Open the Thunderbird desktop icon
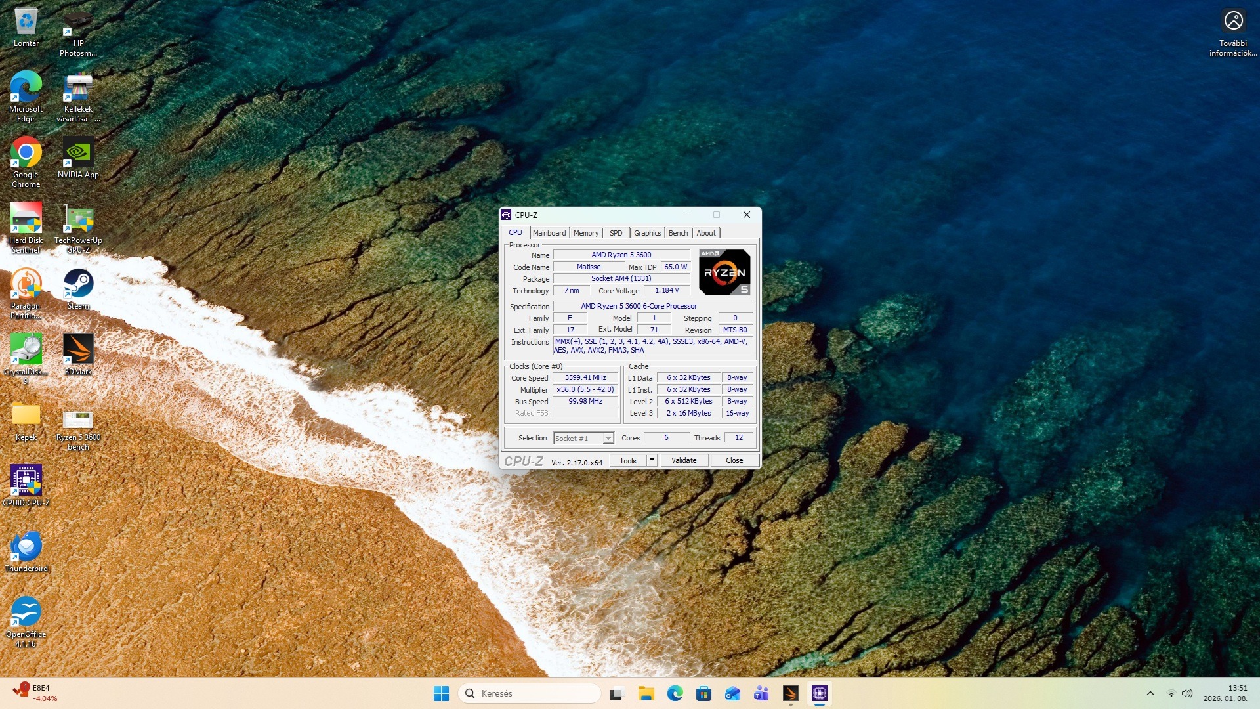 pos(26,547)
